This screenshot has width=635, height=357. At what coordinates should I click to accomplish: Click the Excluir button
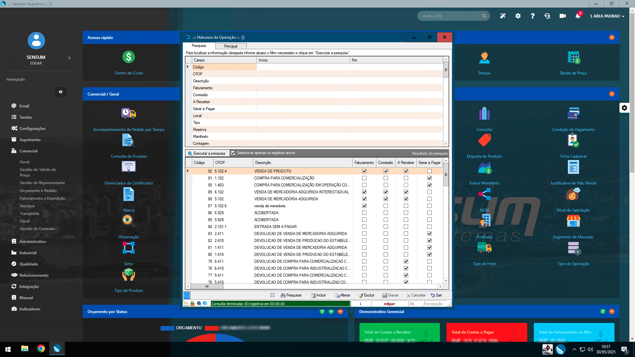[366, 295]
